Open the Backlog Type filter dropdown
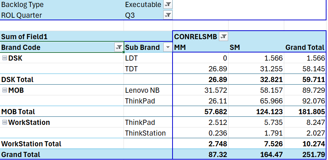Viewport: 328px width, 160px height. click(168, 5)
